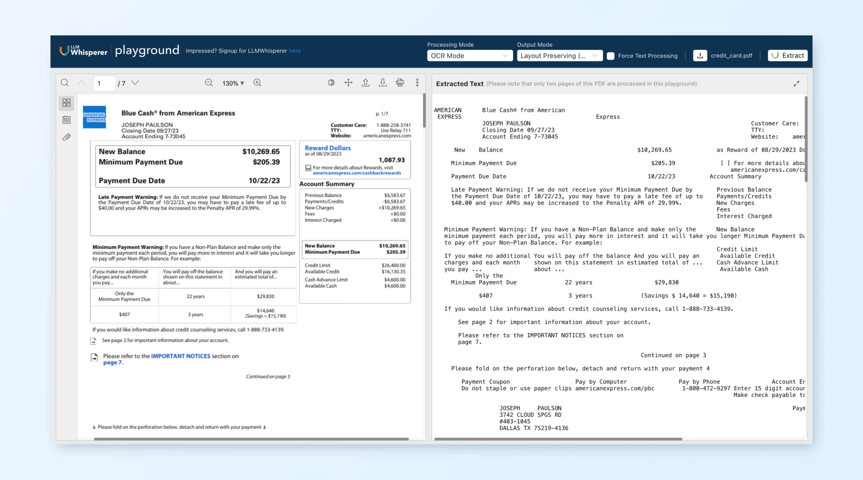Zoom out of the PDF page
Screen dimensions: 863x480
[209, 83]
